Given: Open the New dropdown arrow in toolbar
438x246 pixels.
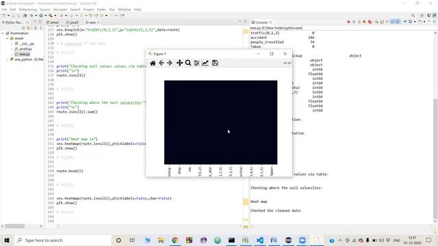Looking at the screenshot, I should (8, 16).
